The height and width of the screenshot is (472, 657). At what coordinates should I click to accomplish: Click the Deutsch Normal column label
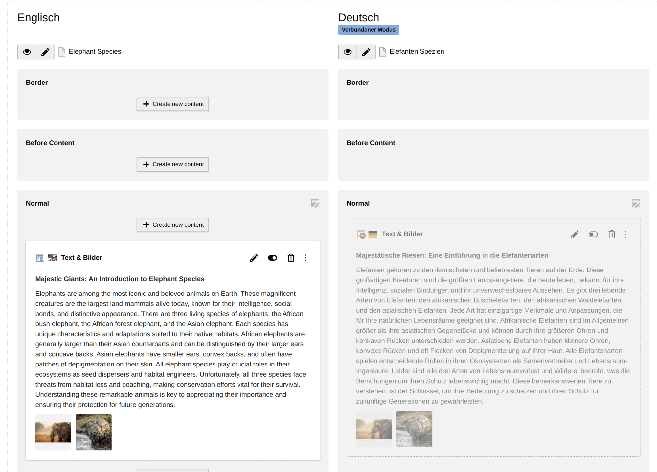point(358,203)
